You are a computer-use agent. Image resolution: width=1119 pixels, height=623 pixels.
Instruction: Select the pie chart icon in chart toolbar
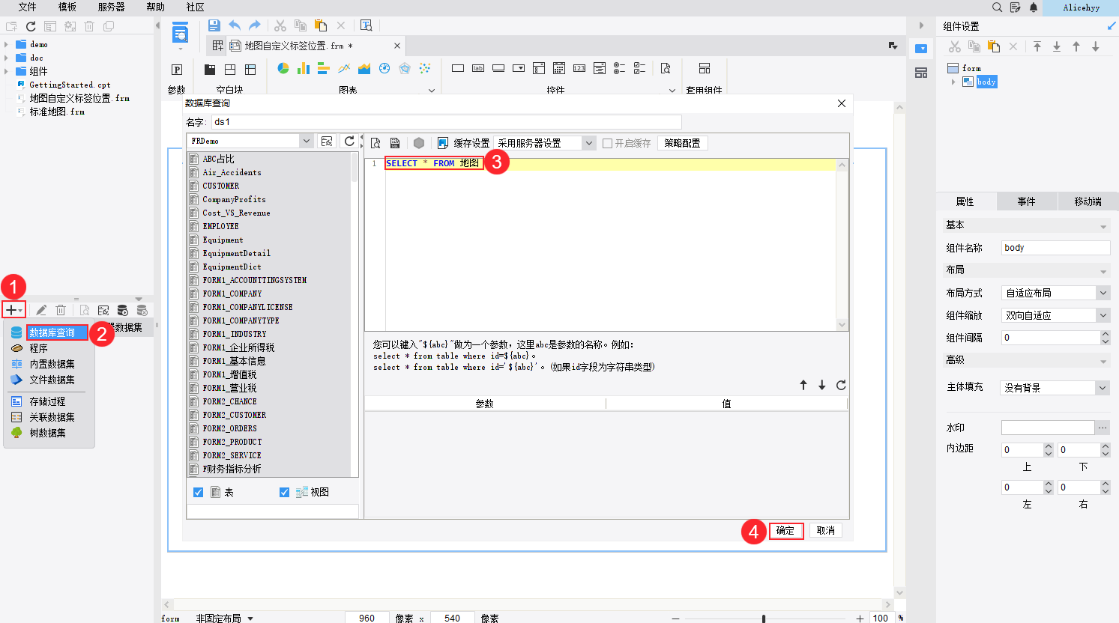(283, 68)
